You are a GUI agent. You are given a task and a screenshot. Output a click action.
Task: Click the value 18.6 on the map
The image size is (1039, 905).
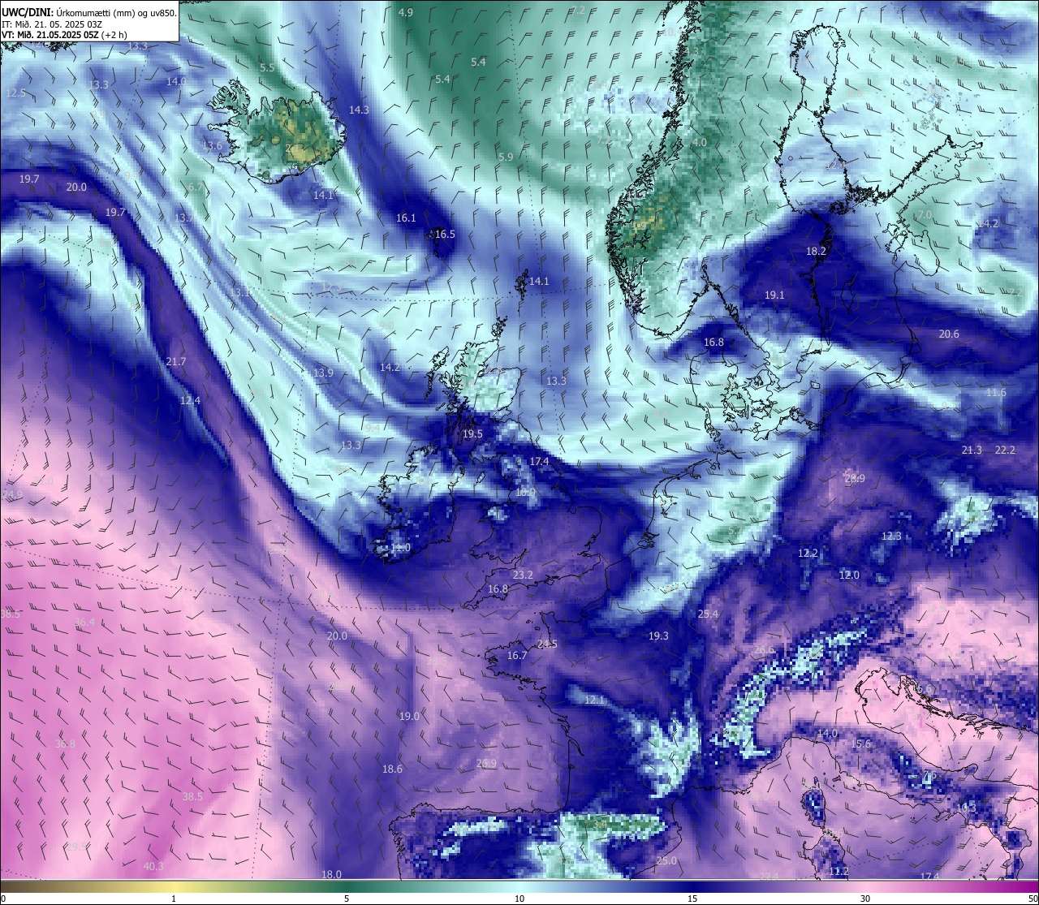pyautogui.click(x=392, y=769)
